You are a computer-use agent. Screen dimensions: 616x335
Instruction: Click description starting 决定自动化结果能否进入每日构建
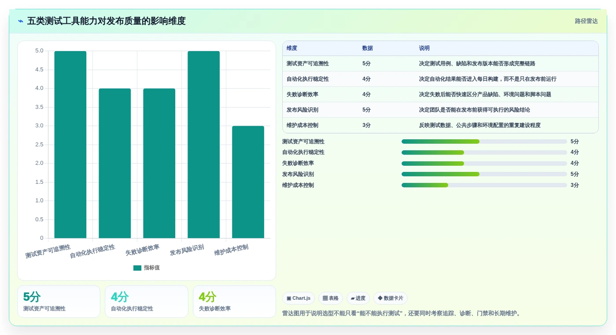(488, 79)
